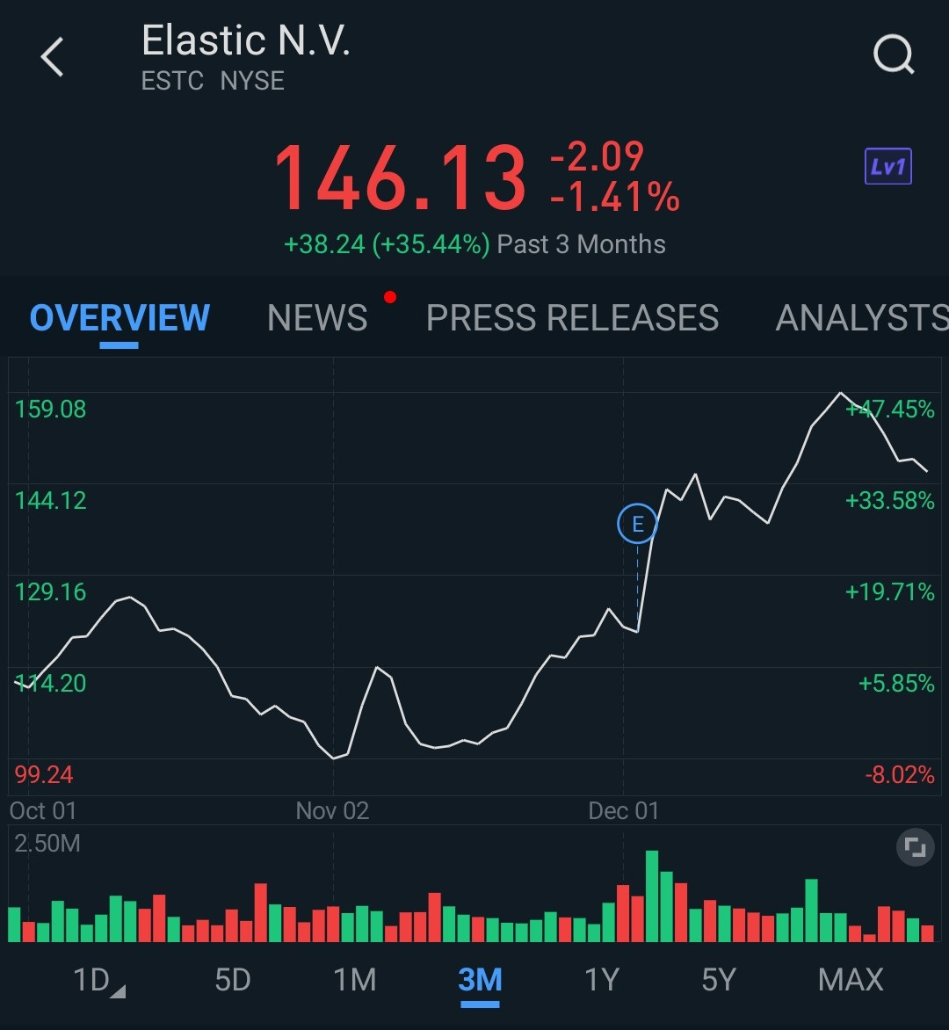Tap the -1.41% percent change
The height and width of the screenshot is (1030, 949).
coord(615,196)
